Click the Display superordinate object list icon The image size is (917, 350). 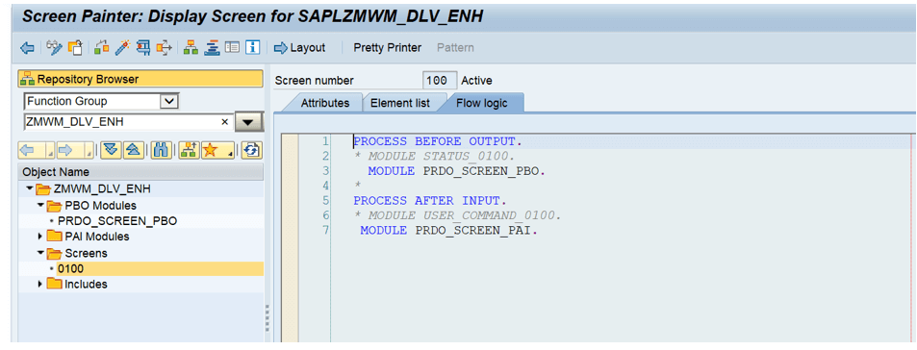click(x=189, y=151)
